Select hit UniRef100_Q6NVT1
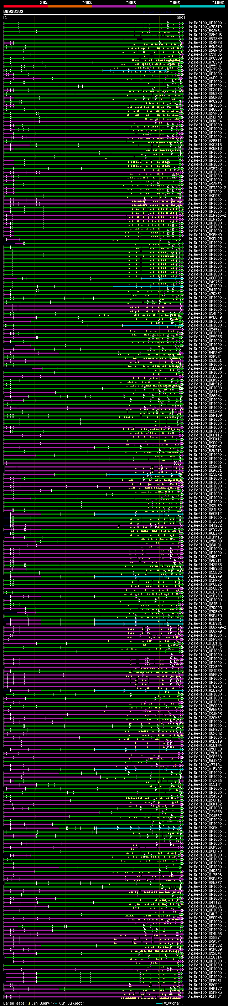This screenshot has width=228, height=1006. [x=204, y=561]
